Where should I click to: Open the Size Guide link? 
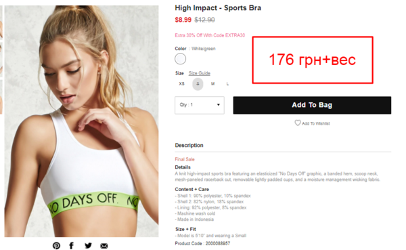pyautogui.click(x=200, y=73)
